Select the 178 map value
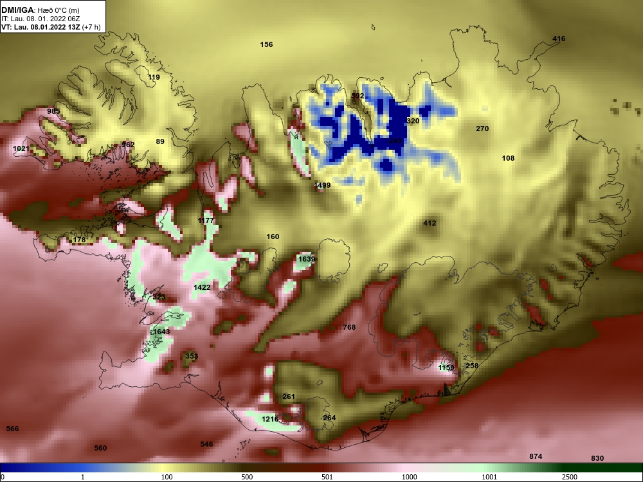This screenshot has width=643, height=482. [x=79, y=240]
